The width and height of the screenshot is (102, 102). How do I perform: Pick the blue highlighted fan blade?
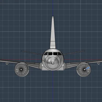pos(87,68)
